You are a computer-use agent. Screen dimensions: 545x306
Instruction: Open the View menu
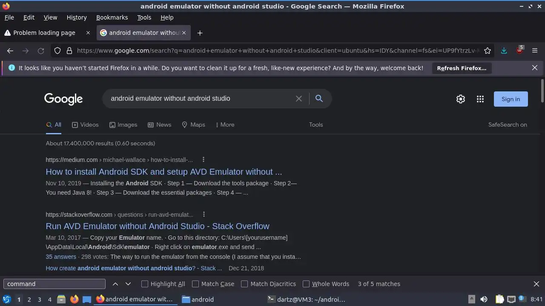pos(50,17)
